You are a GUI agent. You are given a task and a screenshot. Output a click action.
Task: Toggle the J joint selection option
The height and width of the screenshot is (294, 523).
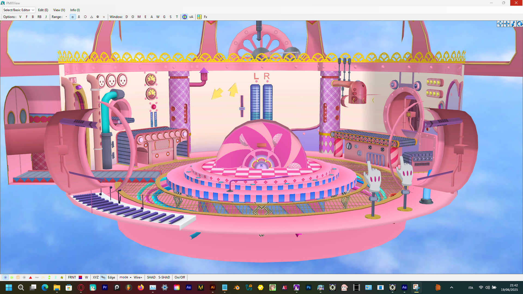pyautogui.click(x=46, y=17)
